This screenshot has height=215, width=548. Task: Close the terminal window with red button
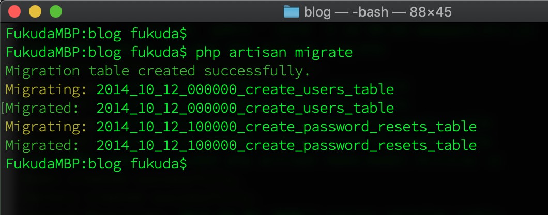16,11
